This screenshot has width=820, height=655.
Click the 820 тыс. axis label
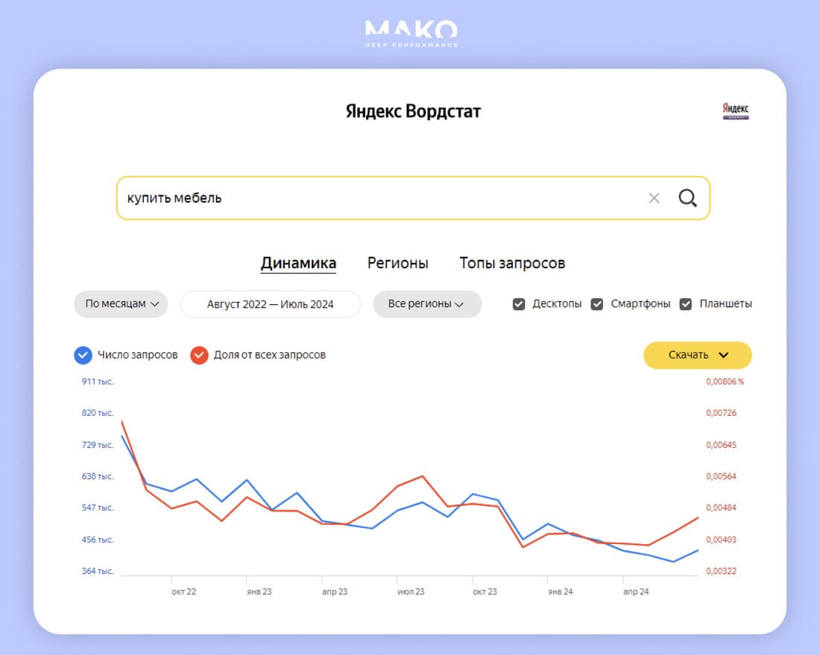97,413
